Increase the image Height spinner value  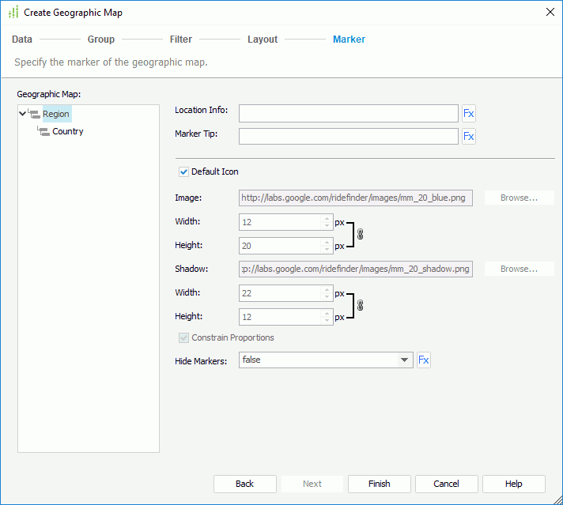[327, 242]
